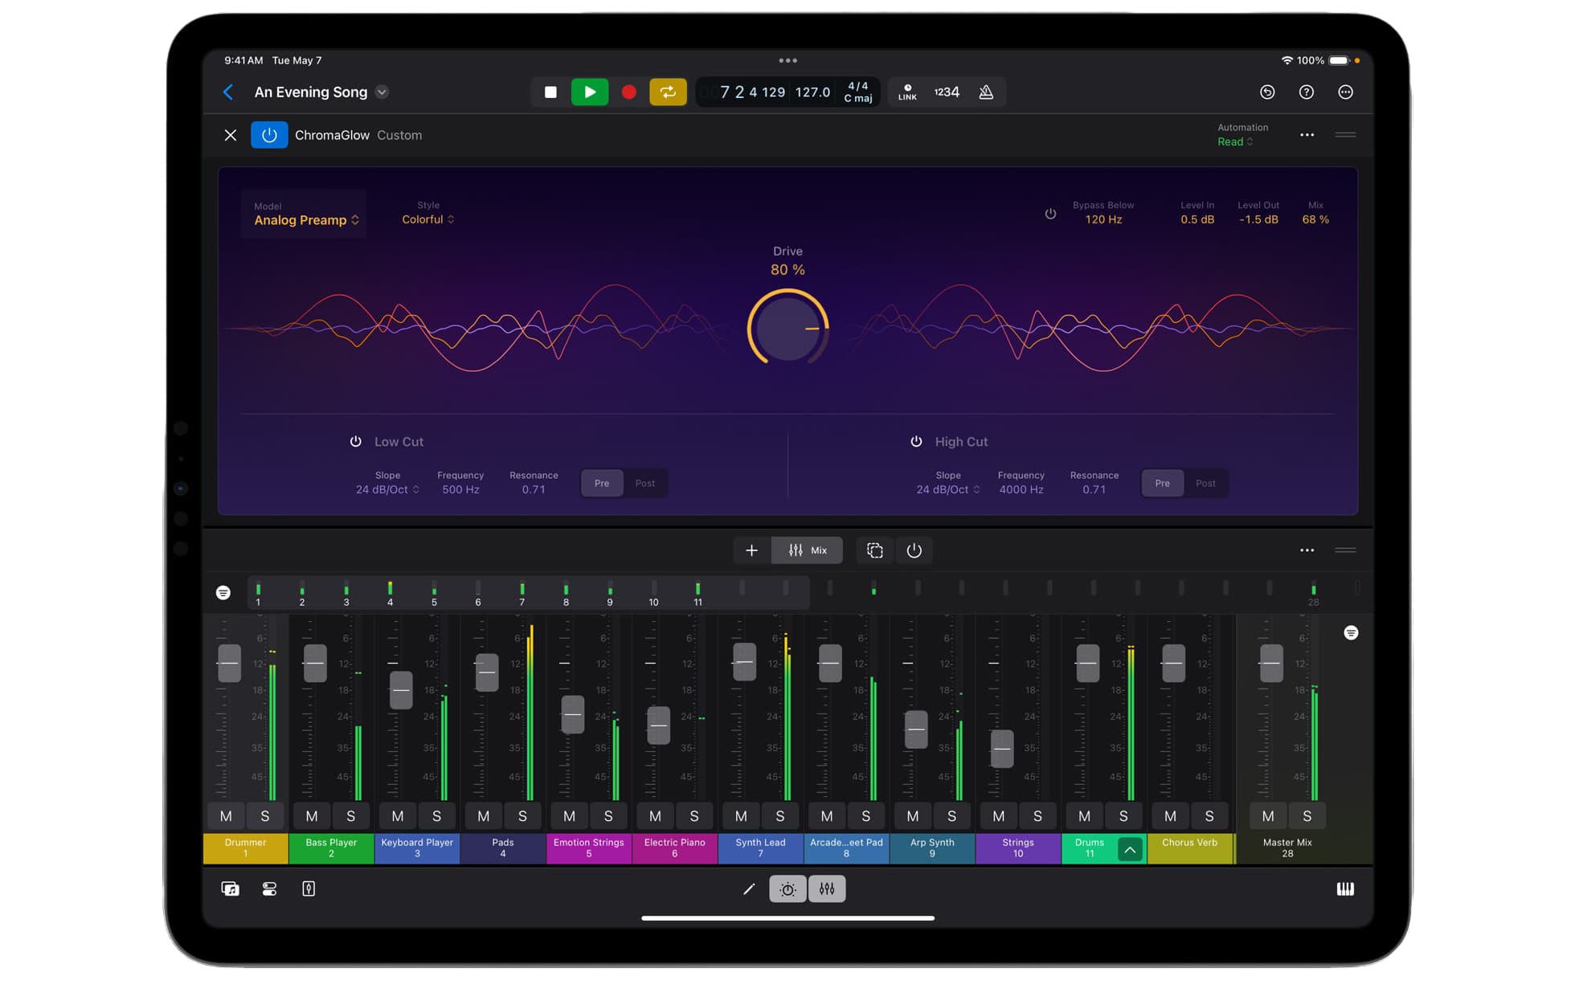Screen dimensions: 1575x985
Task: Set Low Cut to Pre
Action: [602, 483]
